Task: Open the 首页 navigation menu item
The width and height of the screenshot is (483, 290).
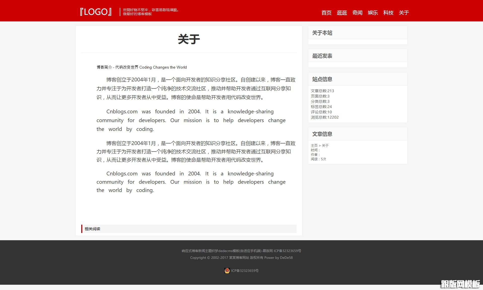Action: pyautogui.click(x=326, y=13)
